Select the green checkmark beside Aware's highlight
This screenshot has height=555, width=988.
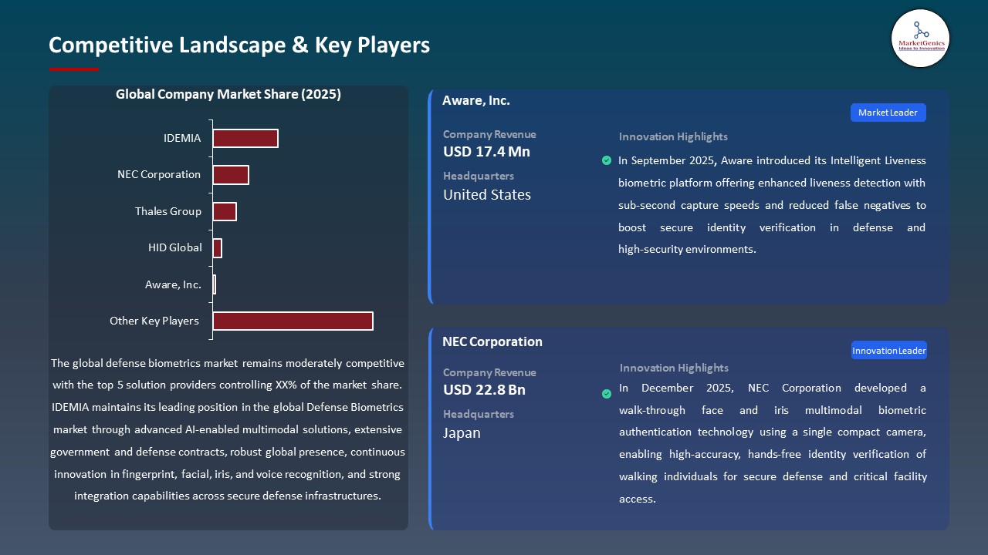(x=607, y=160)
